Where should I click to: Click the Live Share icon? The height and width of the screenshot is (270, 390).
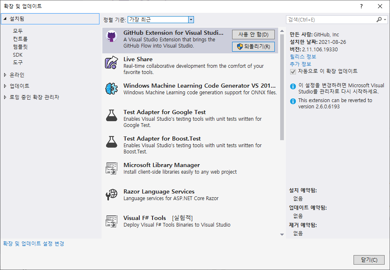(x=111, y=62)
